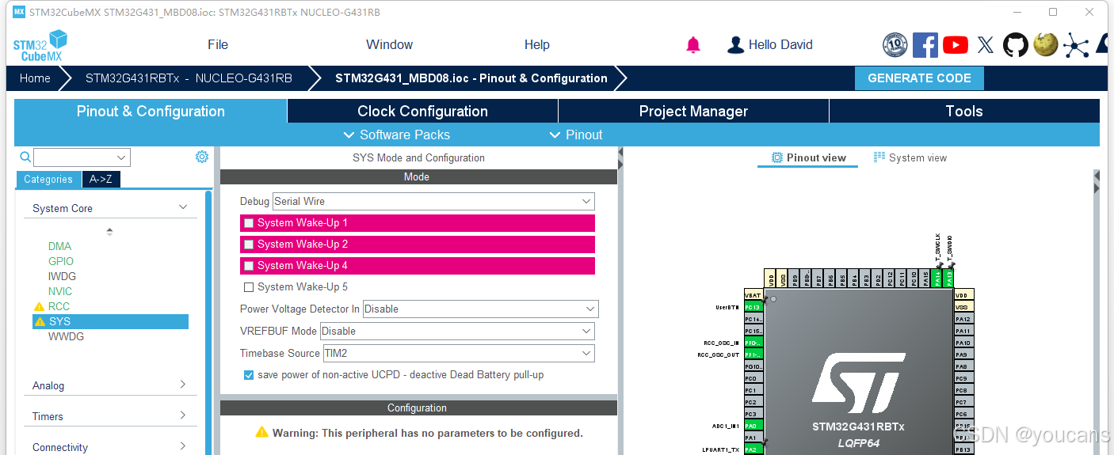The height and width of the screenshot is (455, 1114).
Task: Open the categories panel settings gear
Action: 202,157
